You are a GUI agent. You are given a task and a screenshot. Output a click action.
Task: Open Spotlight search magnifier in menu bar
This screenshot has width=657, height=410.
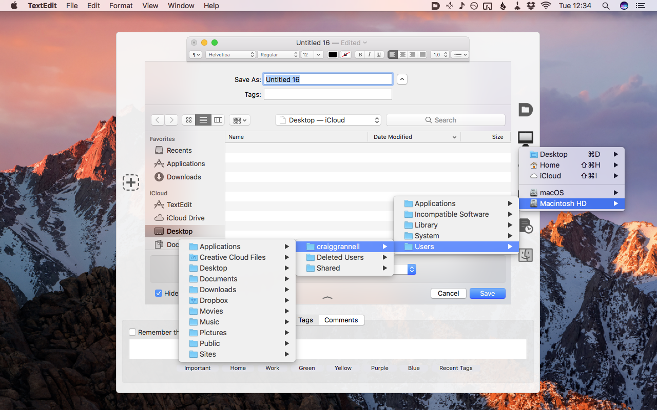606,6
